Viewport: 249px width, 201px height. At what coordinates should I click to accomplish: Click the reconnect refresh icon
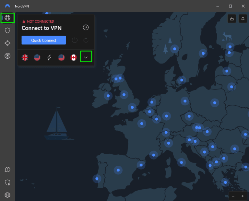point(86,40)
